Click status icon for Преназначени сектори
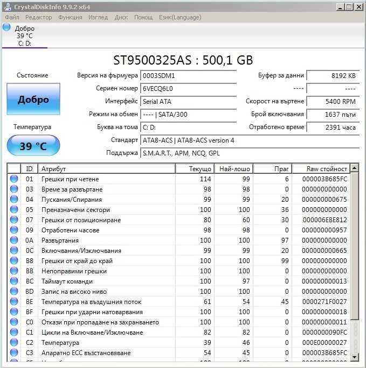Image resolution: width=366 pixels, height=368 pixels. (14, 209)
